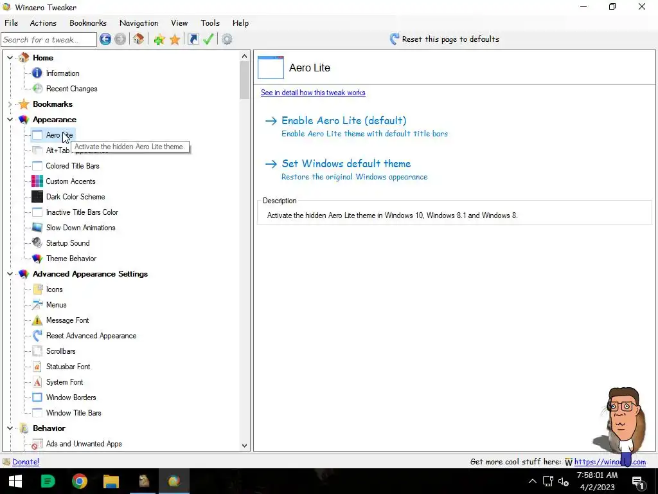Open bookmarks via the orange star icon
This screenshot has width=658, height=494.
(175, 39)
